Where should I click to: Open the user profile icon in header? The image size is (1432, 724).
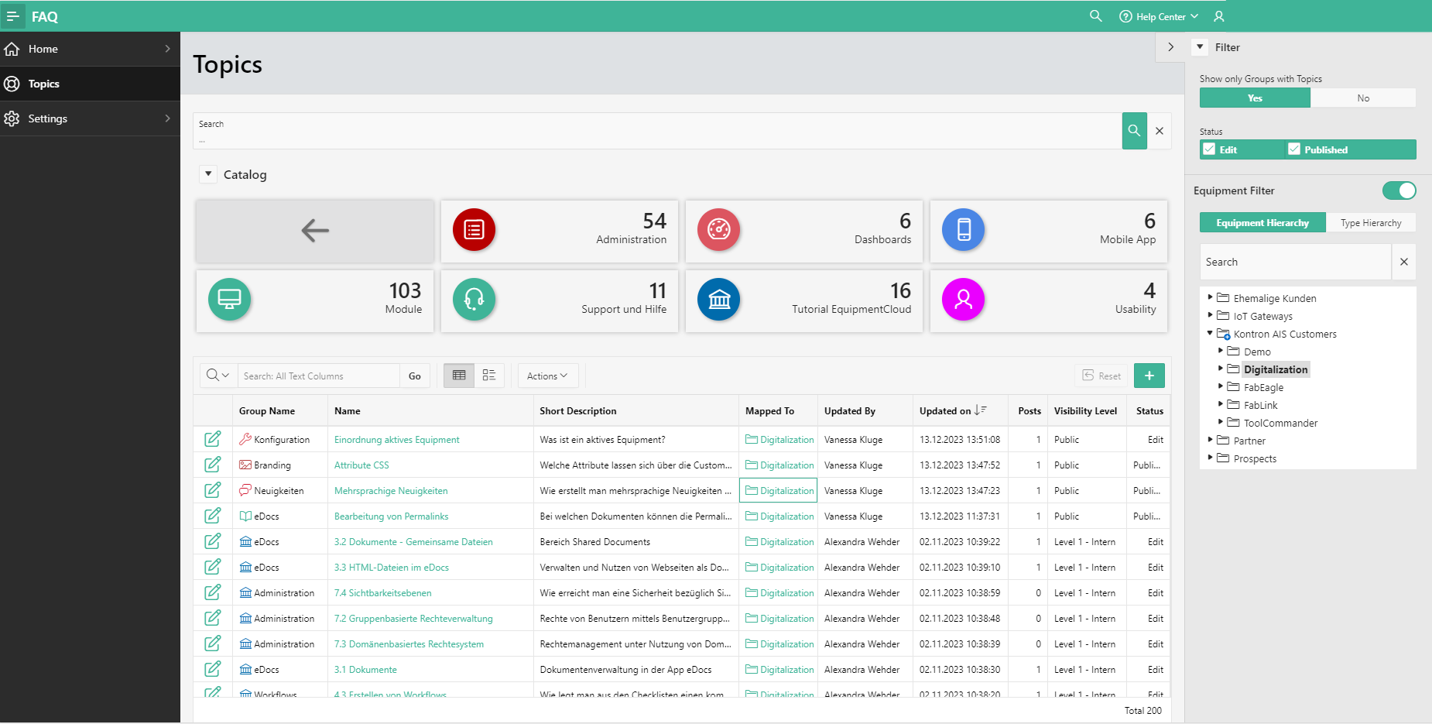[1219, 16]
